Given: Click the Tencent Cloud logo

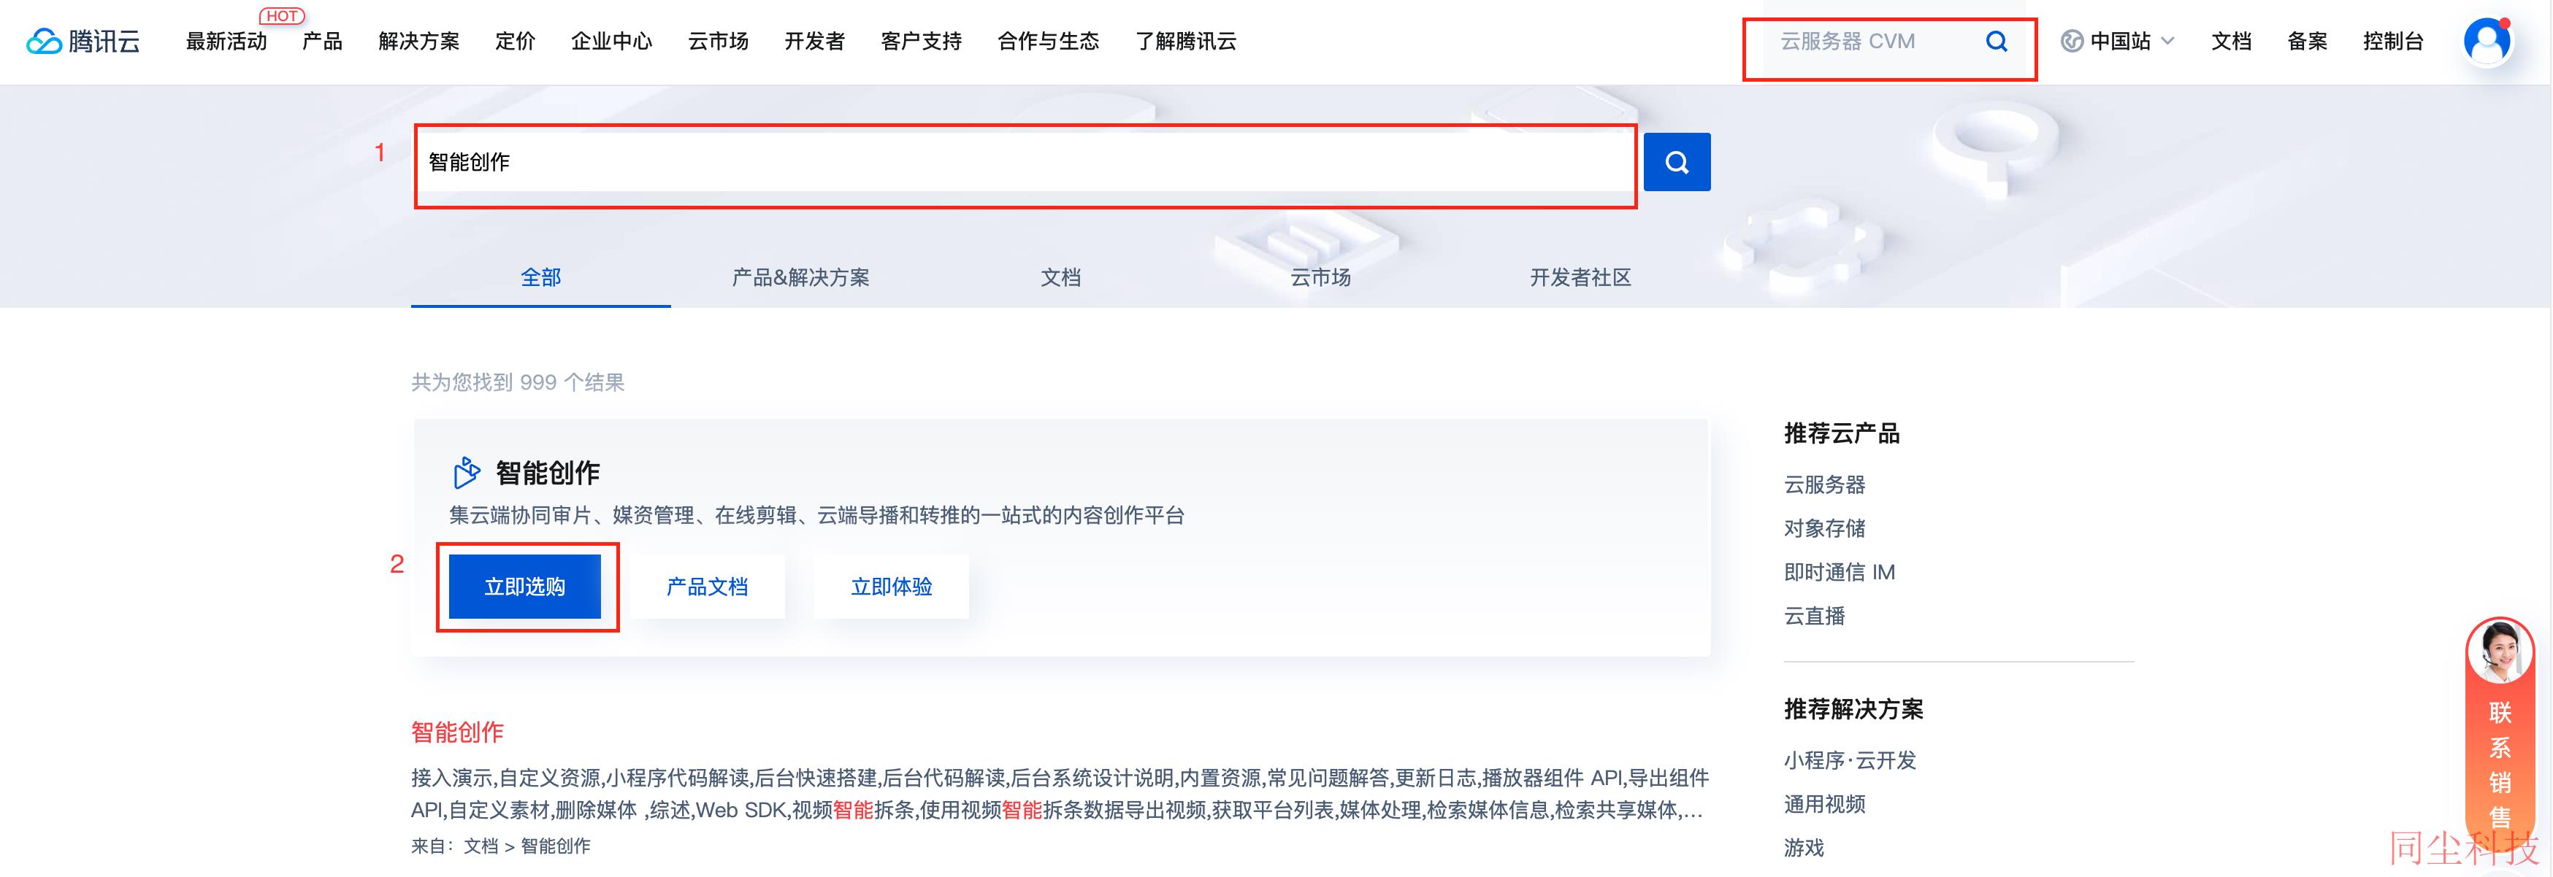Looking at the screenshot, I should click(x=83, y=41).
